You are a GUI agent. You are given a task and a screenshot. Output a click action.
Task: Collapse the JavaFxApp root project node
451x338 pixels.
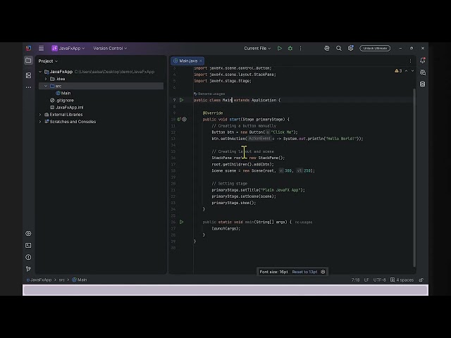point(40,72)
